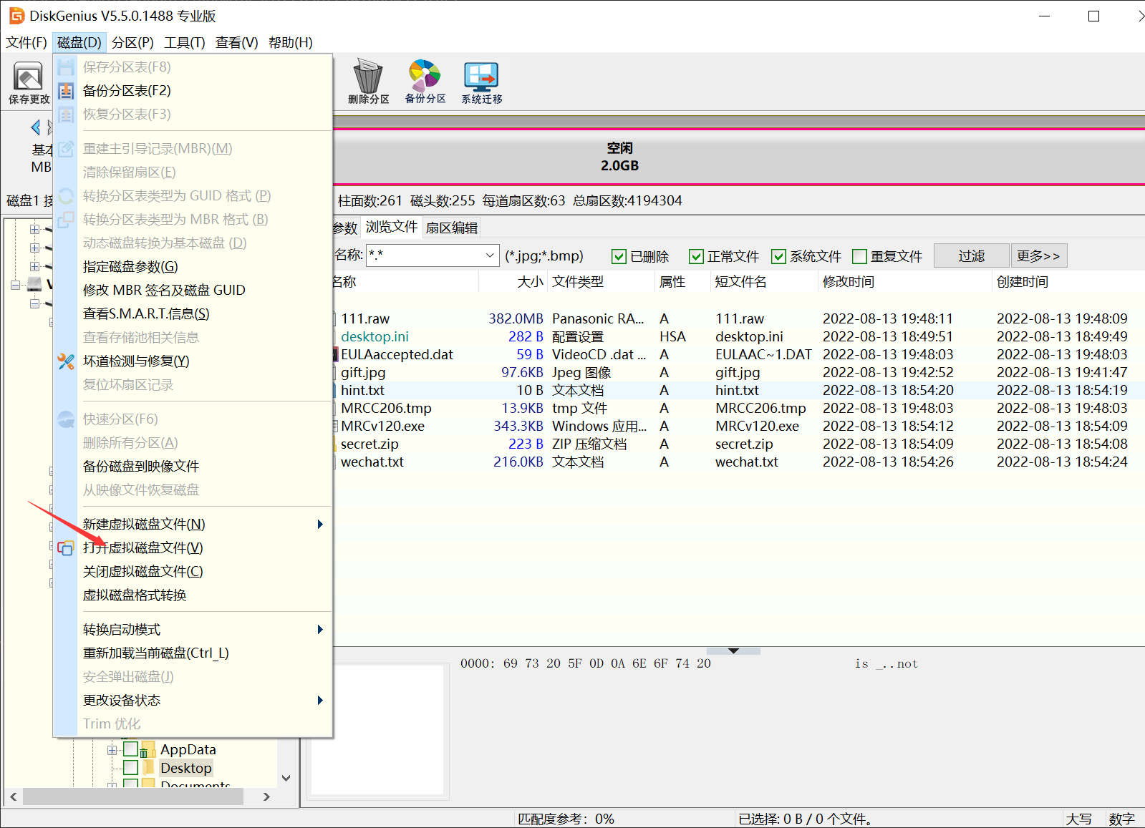The image size is (1145, 828).
Task: Switch to the 浏览文件 tab
Action: coord(392,227)
